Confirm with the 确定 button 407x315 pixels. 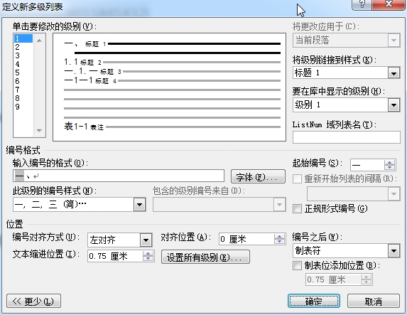point(314,301)
